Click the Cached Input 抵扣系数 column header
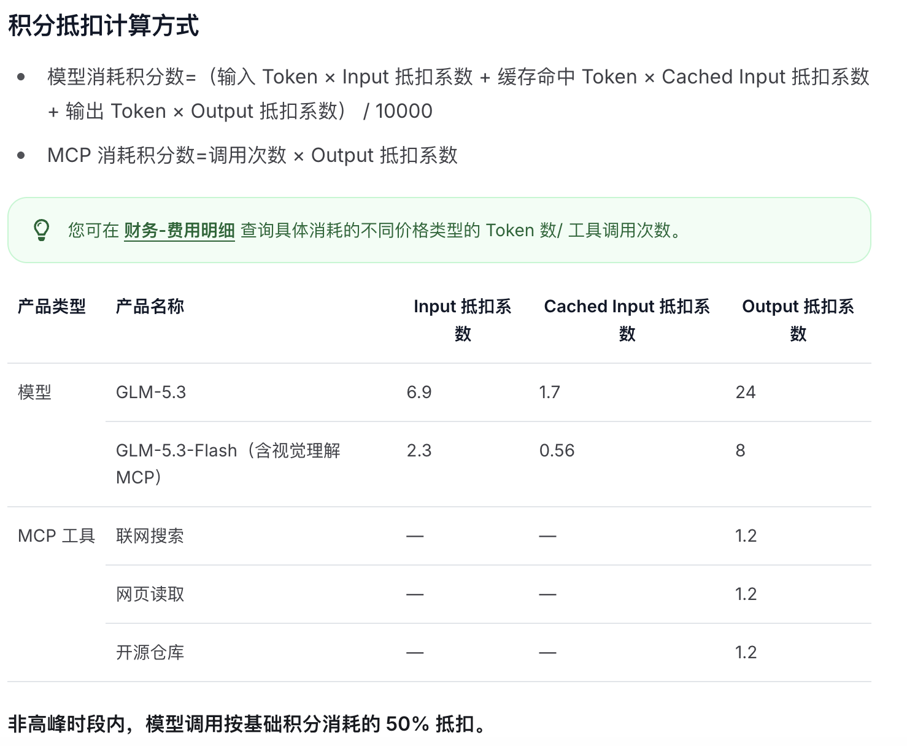This screenshot has height=746, width=907. 627,320
